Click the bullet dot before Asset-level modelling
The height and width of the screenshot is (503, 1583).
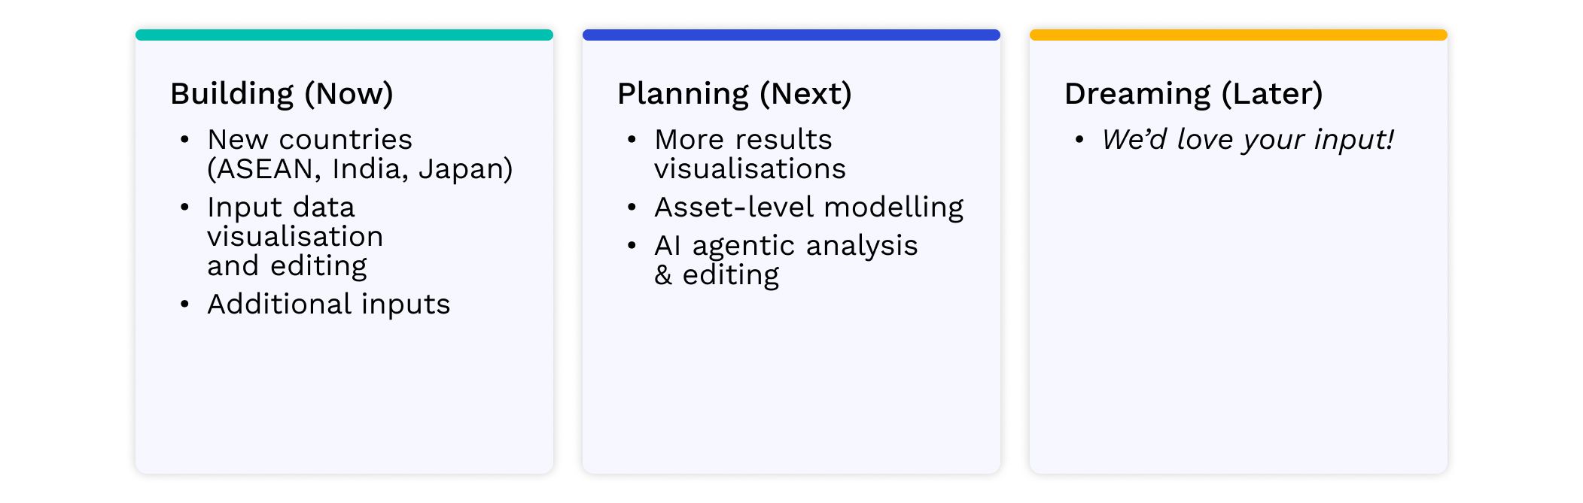632,208
